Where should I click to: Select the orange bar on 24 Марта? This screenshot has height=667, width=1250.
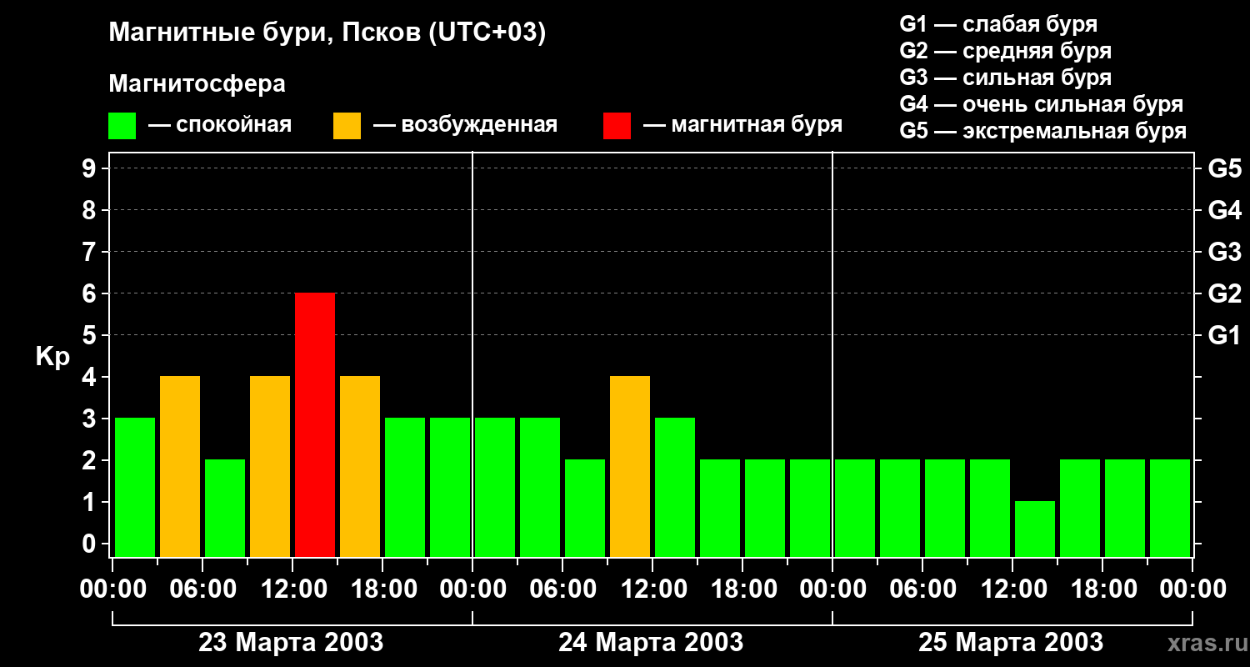tap(630, 467)
